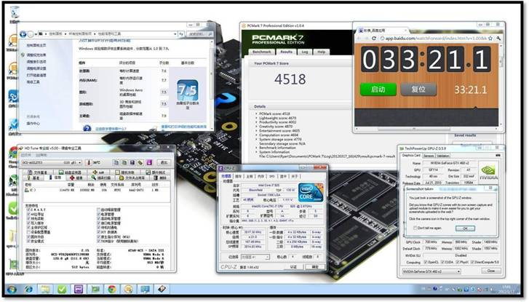Screen dimensions: 529x302
Task: Toggle the S.M.A.R.T checkbox in HD Tune
Action: [x=28, y=210]
